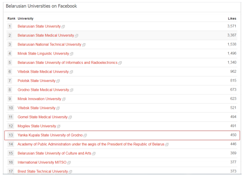Open the Belarusian State University link
This screenshot has height=177, width=244.
point(39,26)
